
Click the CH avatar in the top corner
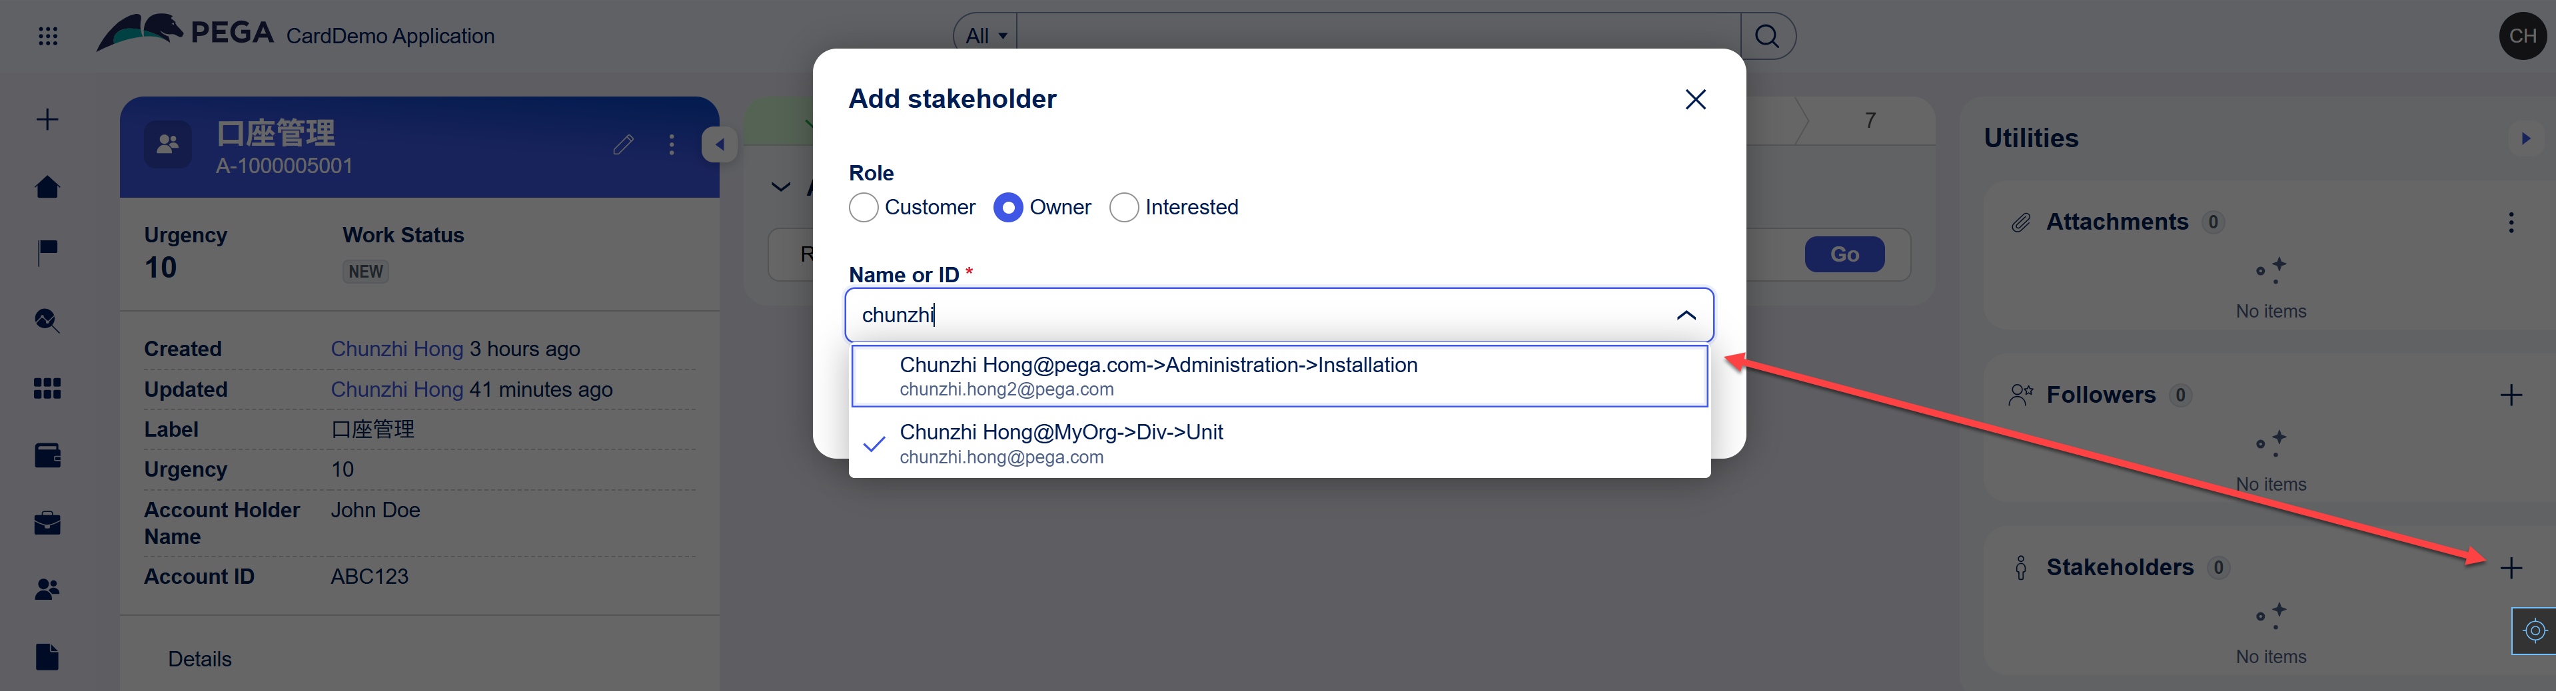coord(2522,35)
